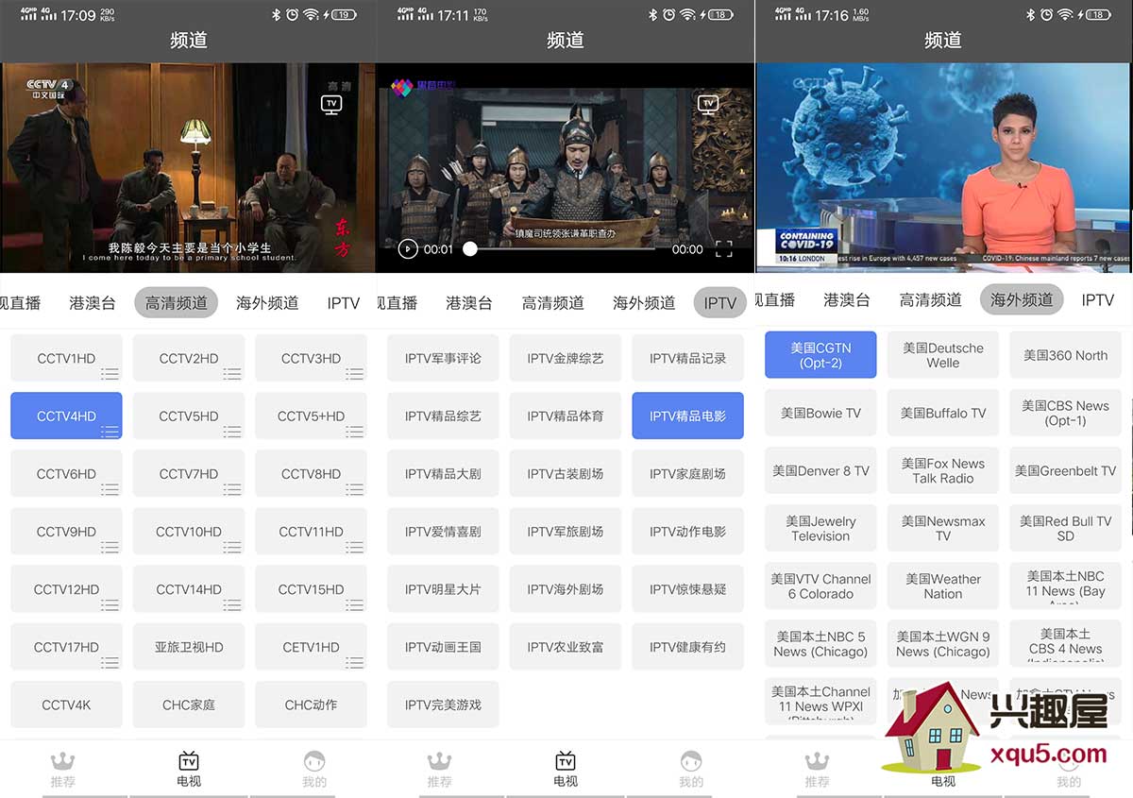Select the CHC家庭 channel

coord(189,705)
